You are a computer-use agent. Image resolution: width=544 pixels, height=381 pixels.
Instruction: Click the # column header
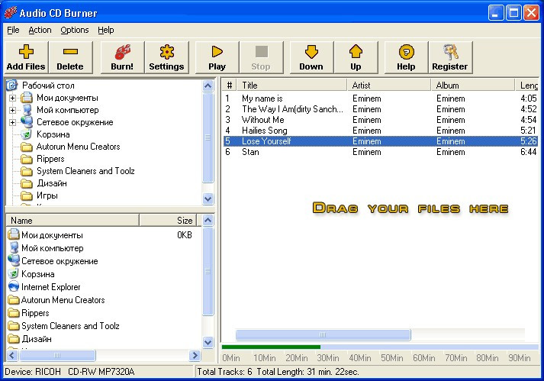pyautogui.click(x=230, y=86)
